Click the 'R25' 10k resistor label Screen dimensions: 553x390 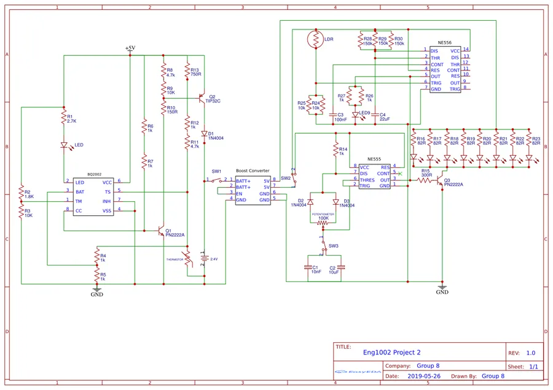(302, 103)
